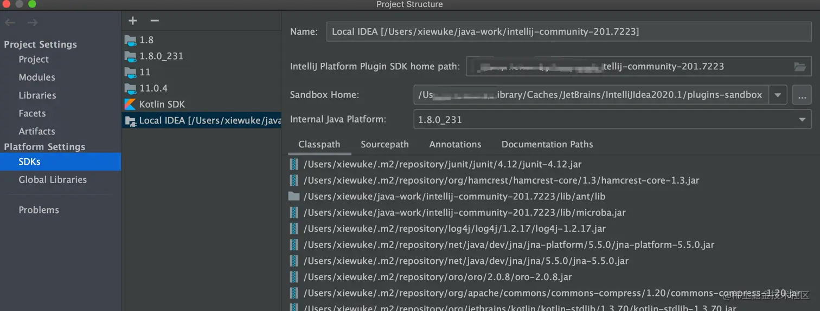Switch to Sourcepath tab
Image resolution: width=820 pixels, height=311 pixels.
tap(385, 145)
